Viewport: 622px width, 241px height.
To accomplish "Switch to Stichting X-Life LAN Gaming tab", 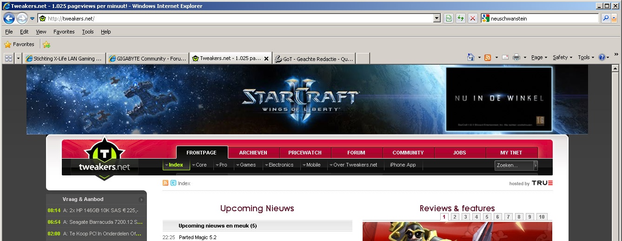I will [65, 59].
